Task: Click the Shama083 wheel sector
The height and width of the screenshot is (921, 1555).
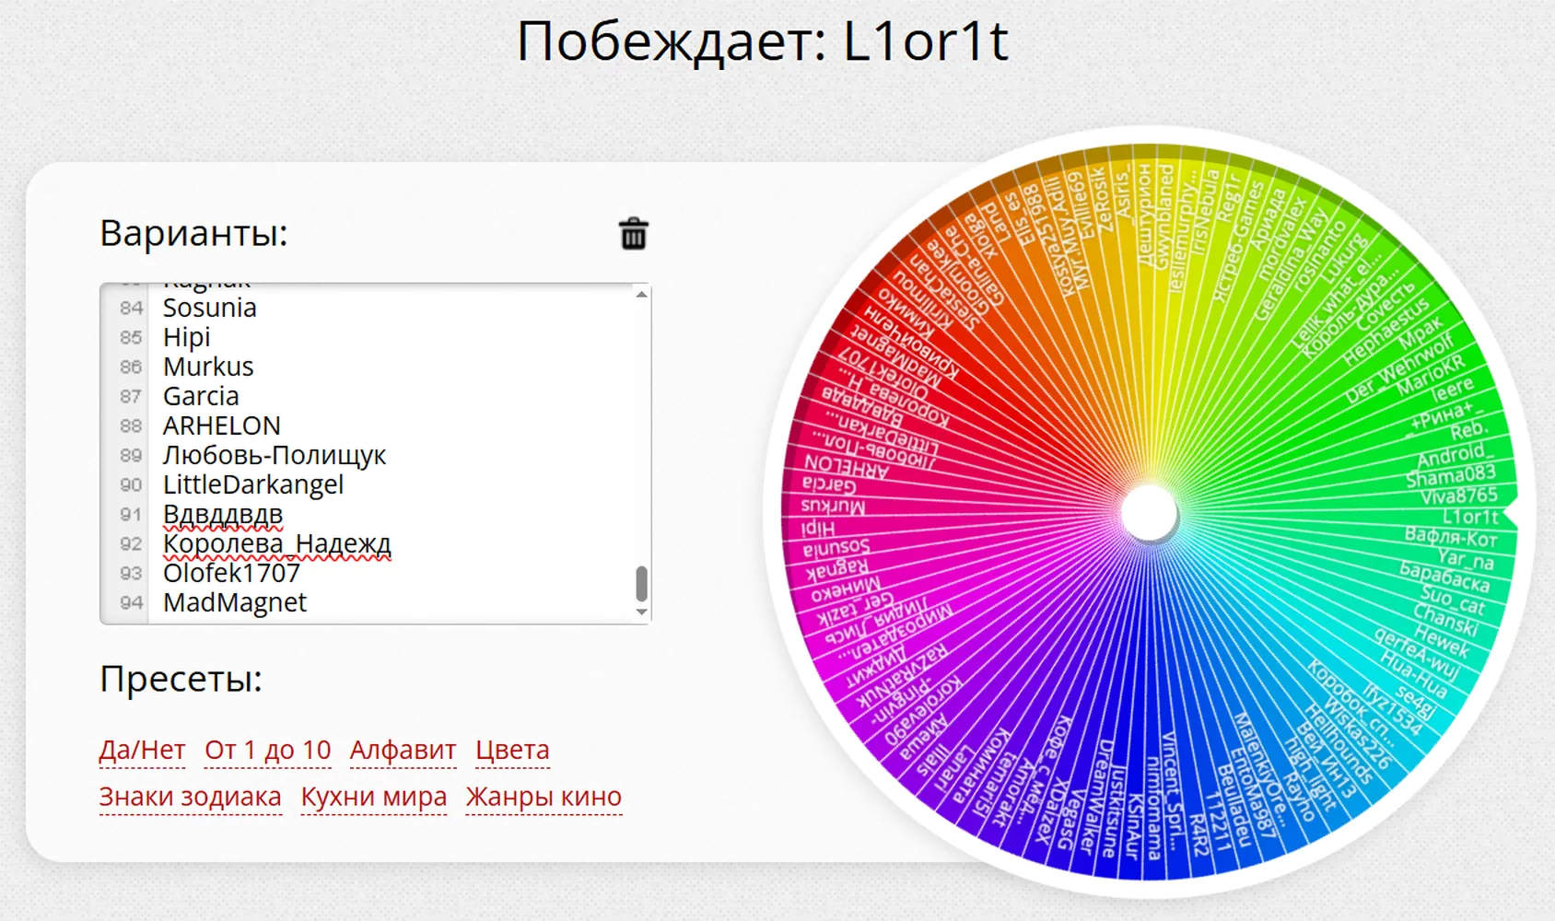Action: coord(1450,475)
